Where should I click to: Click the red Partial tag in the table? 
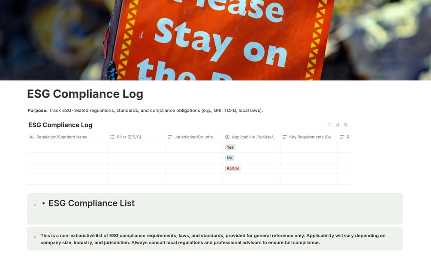232,168
